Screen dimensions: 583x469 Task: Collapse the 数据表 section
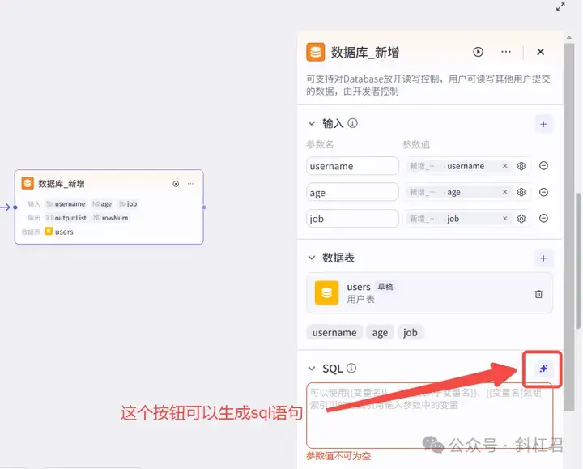coord(312,258)
